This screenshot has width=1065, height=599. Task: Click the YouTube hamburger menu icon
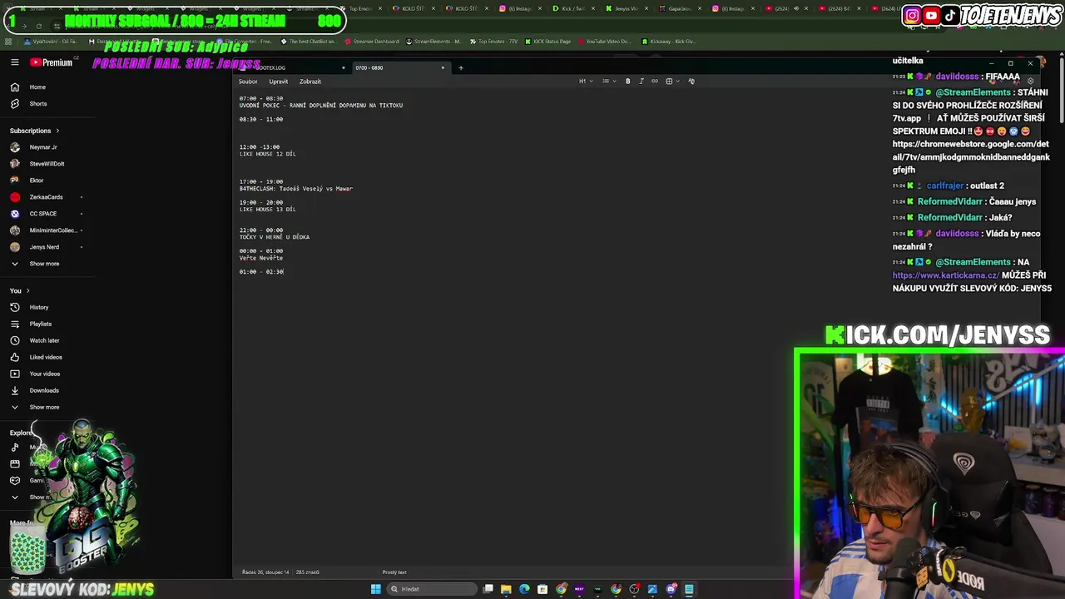[14, 62]
